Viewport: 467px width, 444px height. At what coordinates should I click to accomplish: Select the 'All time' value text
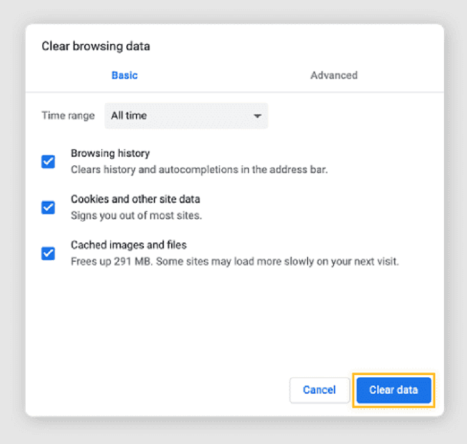tap(129, 116)
